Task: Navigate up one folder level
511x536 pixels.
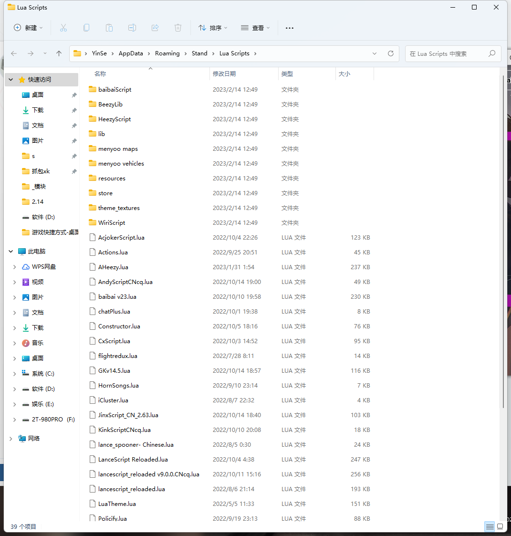Action: coord(59,53)
